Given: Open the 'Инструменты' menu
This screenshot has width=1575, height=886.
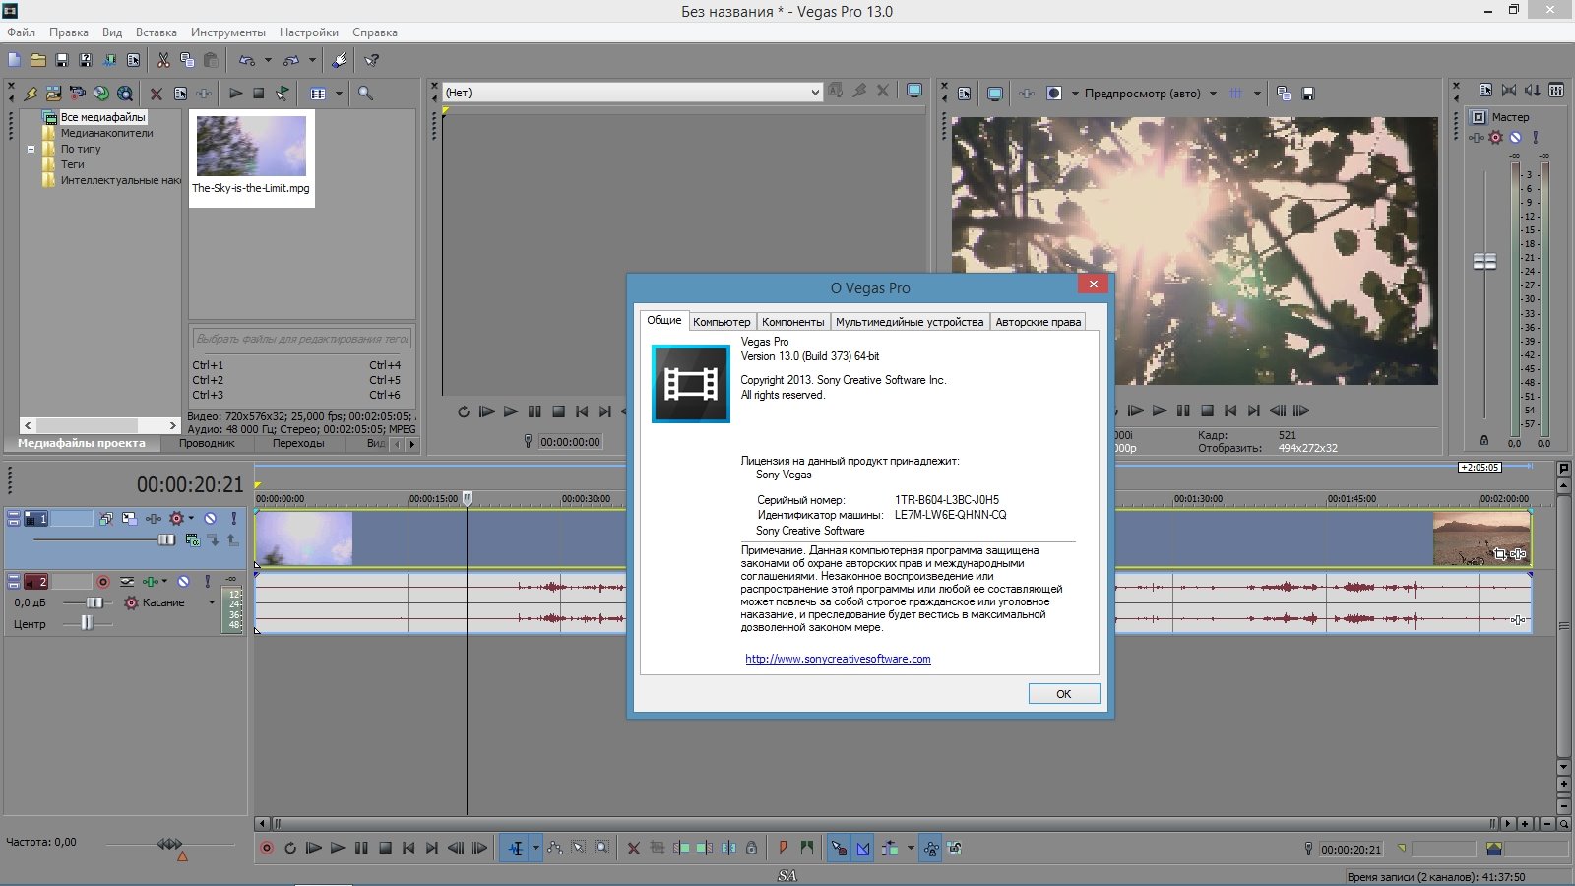Looking at the screenshot, I should tap(227, 32).
